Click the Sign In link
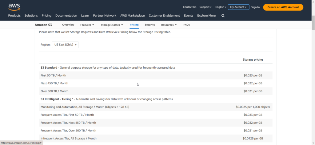The image size is (315, 145). pos(255,7)
